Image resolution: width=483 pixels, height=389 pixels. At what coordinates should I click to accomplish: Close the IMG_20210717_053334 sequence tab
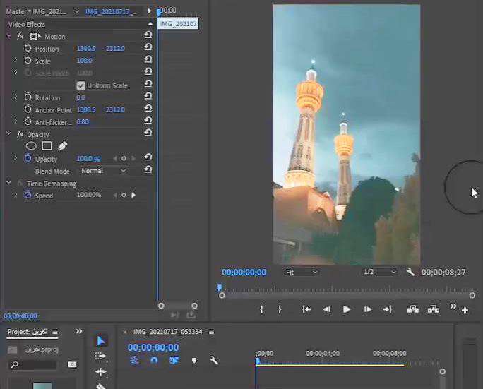tap(125, 332)
